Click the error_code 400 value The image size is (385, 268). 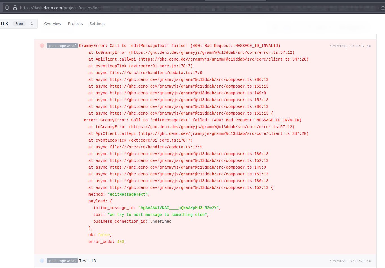pos(120,242)
